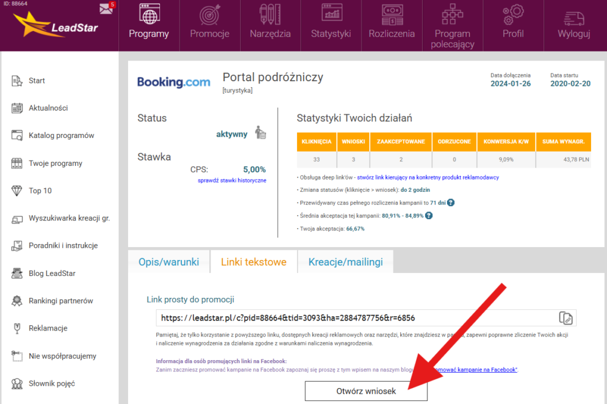Click the Start sidebar icon
This screenshot has width=607, height=404.
click(x=17, y=81)
